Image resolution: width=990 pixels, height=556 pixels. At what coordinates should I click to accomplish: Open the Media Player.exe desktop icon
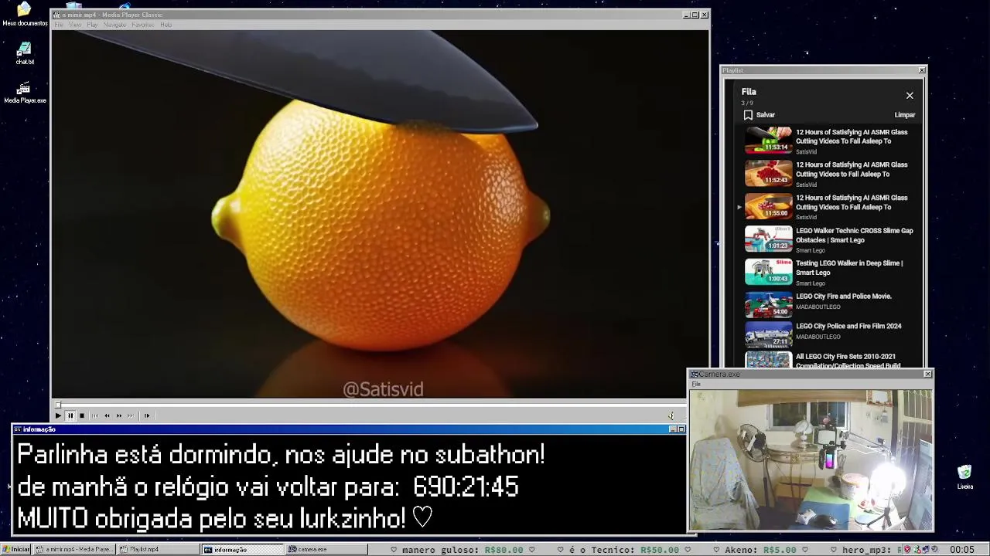pos(25,92)
